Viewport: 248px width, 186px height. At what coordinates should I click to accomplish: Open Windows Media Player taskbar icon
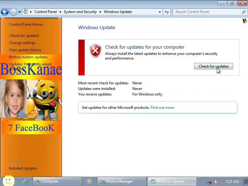coord(90,181)
